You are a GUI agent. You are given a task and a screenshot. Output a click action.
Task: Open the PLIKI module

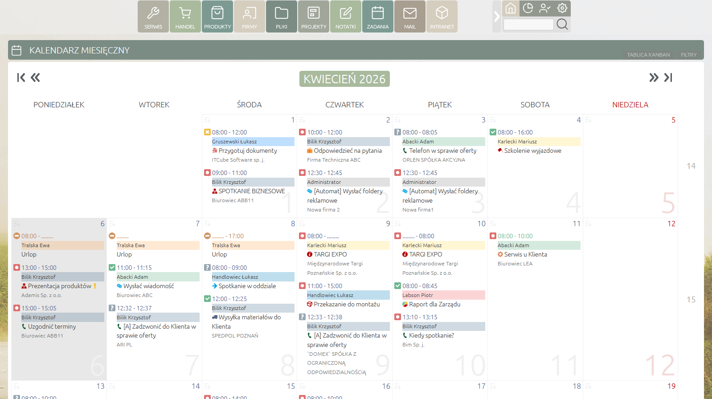click(x=282, y=16)
